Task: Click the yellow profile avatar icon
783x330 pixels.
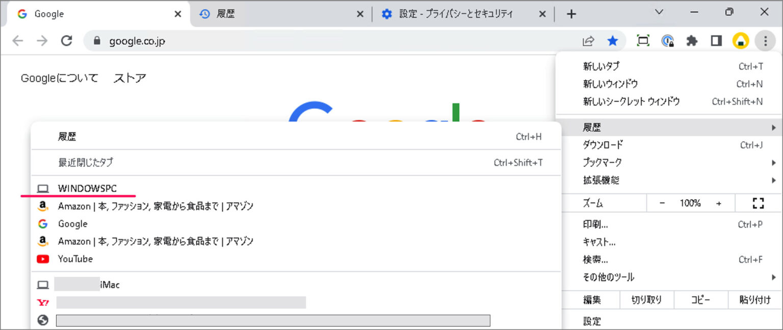Action: point(740,41)
